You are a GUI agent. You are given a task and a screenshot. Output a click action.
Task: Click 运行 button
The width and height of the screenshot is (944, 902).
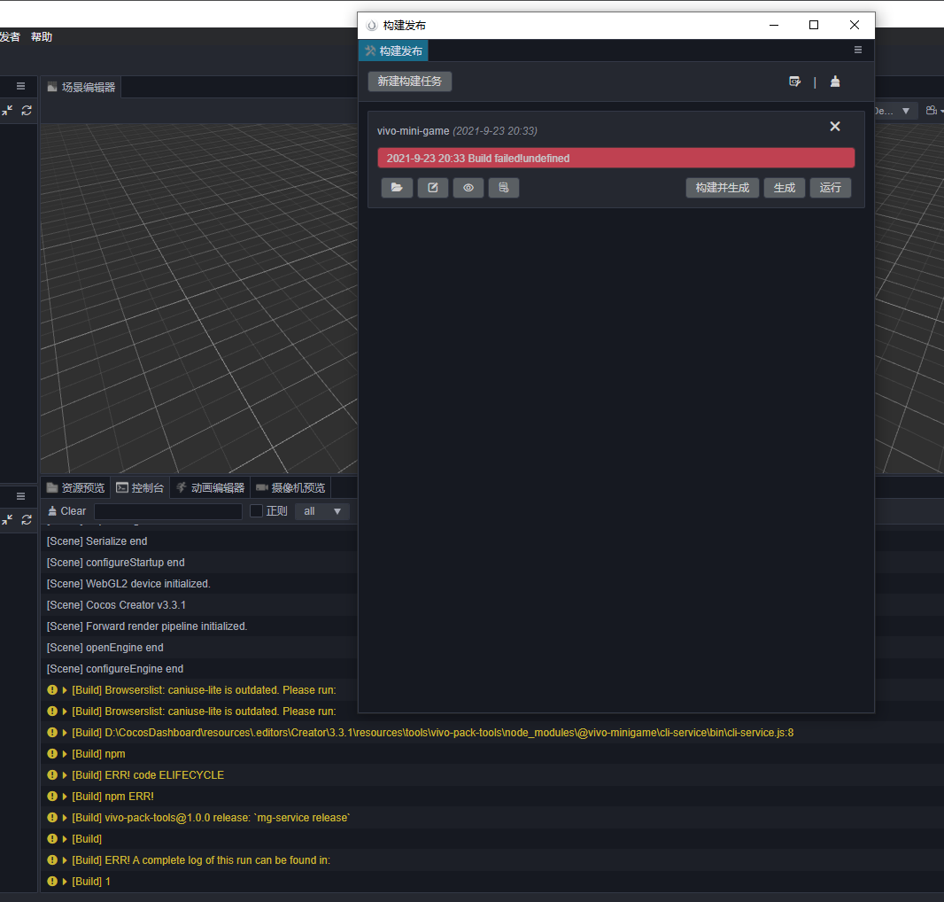[x=831, y=187]
